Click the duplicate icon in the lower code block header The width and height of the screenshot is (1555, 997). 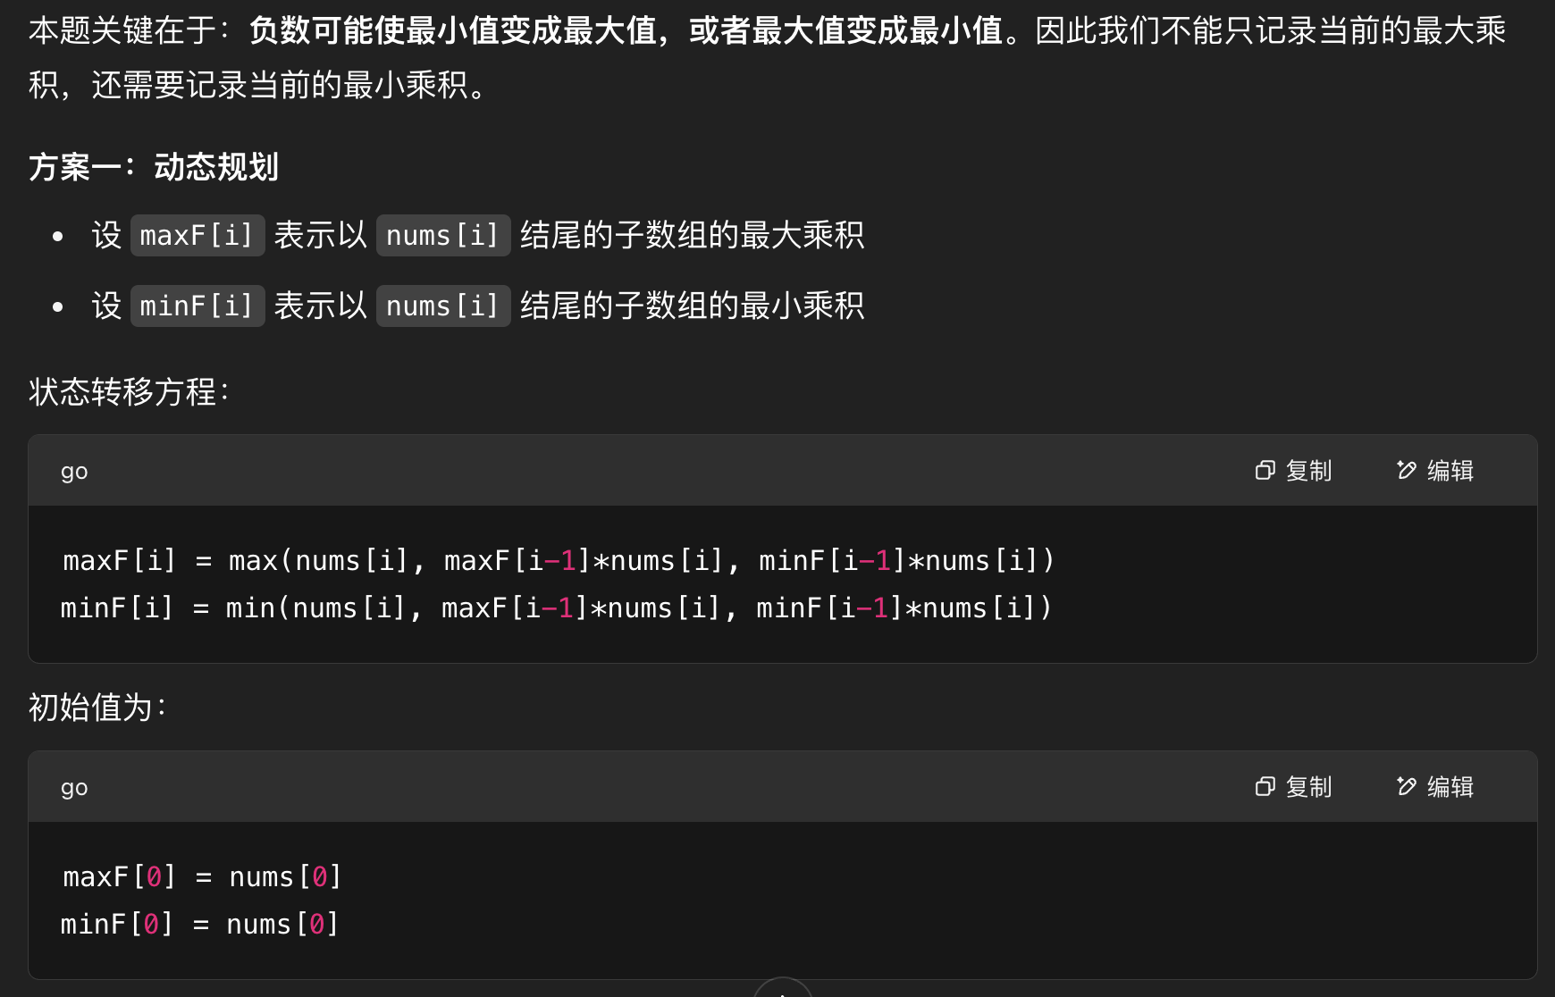coord(1265,787)
